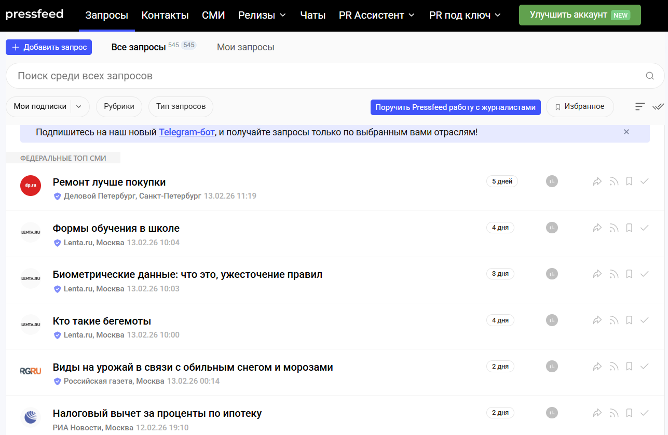
Task: Click the Деловой Петербург dp.ru logo
Action: click(31, 186)
